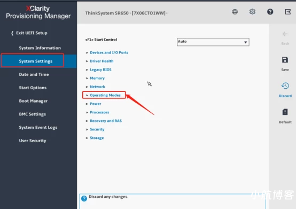Click Discard any changes help text
The width and height of the screenshot is (296, 209).
coord(108,197)
